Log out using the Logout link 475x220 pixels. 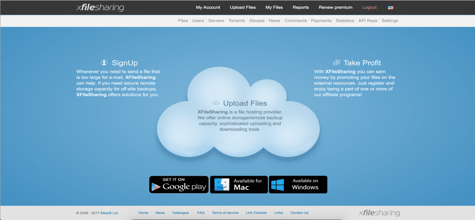point(369,7)
